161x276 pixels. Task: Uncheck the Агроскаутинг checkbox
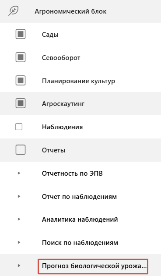[x=21, y=103]
